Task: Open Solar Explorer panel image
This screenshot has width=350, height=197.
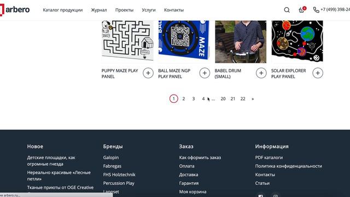Action: coord(297,42)
